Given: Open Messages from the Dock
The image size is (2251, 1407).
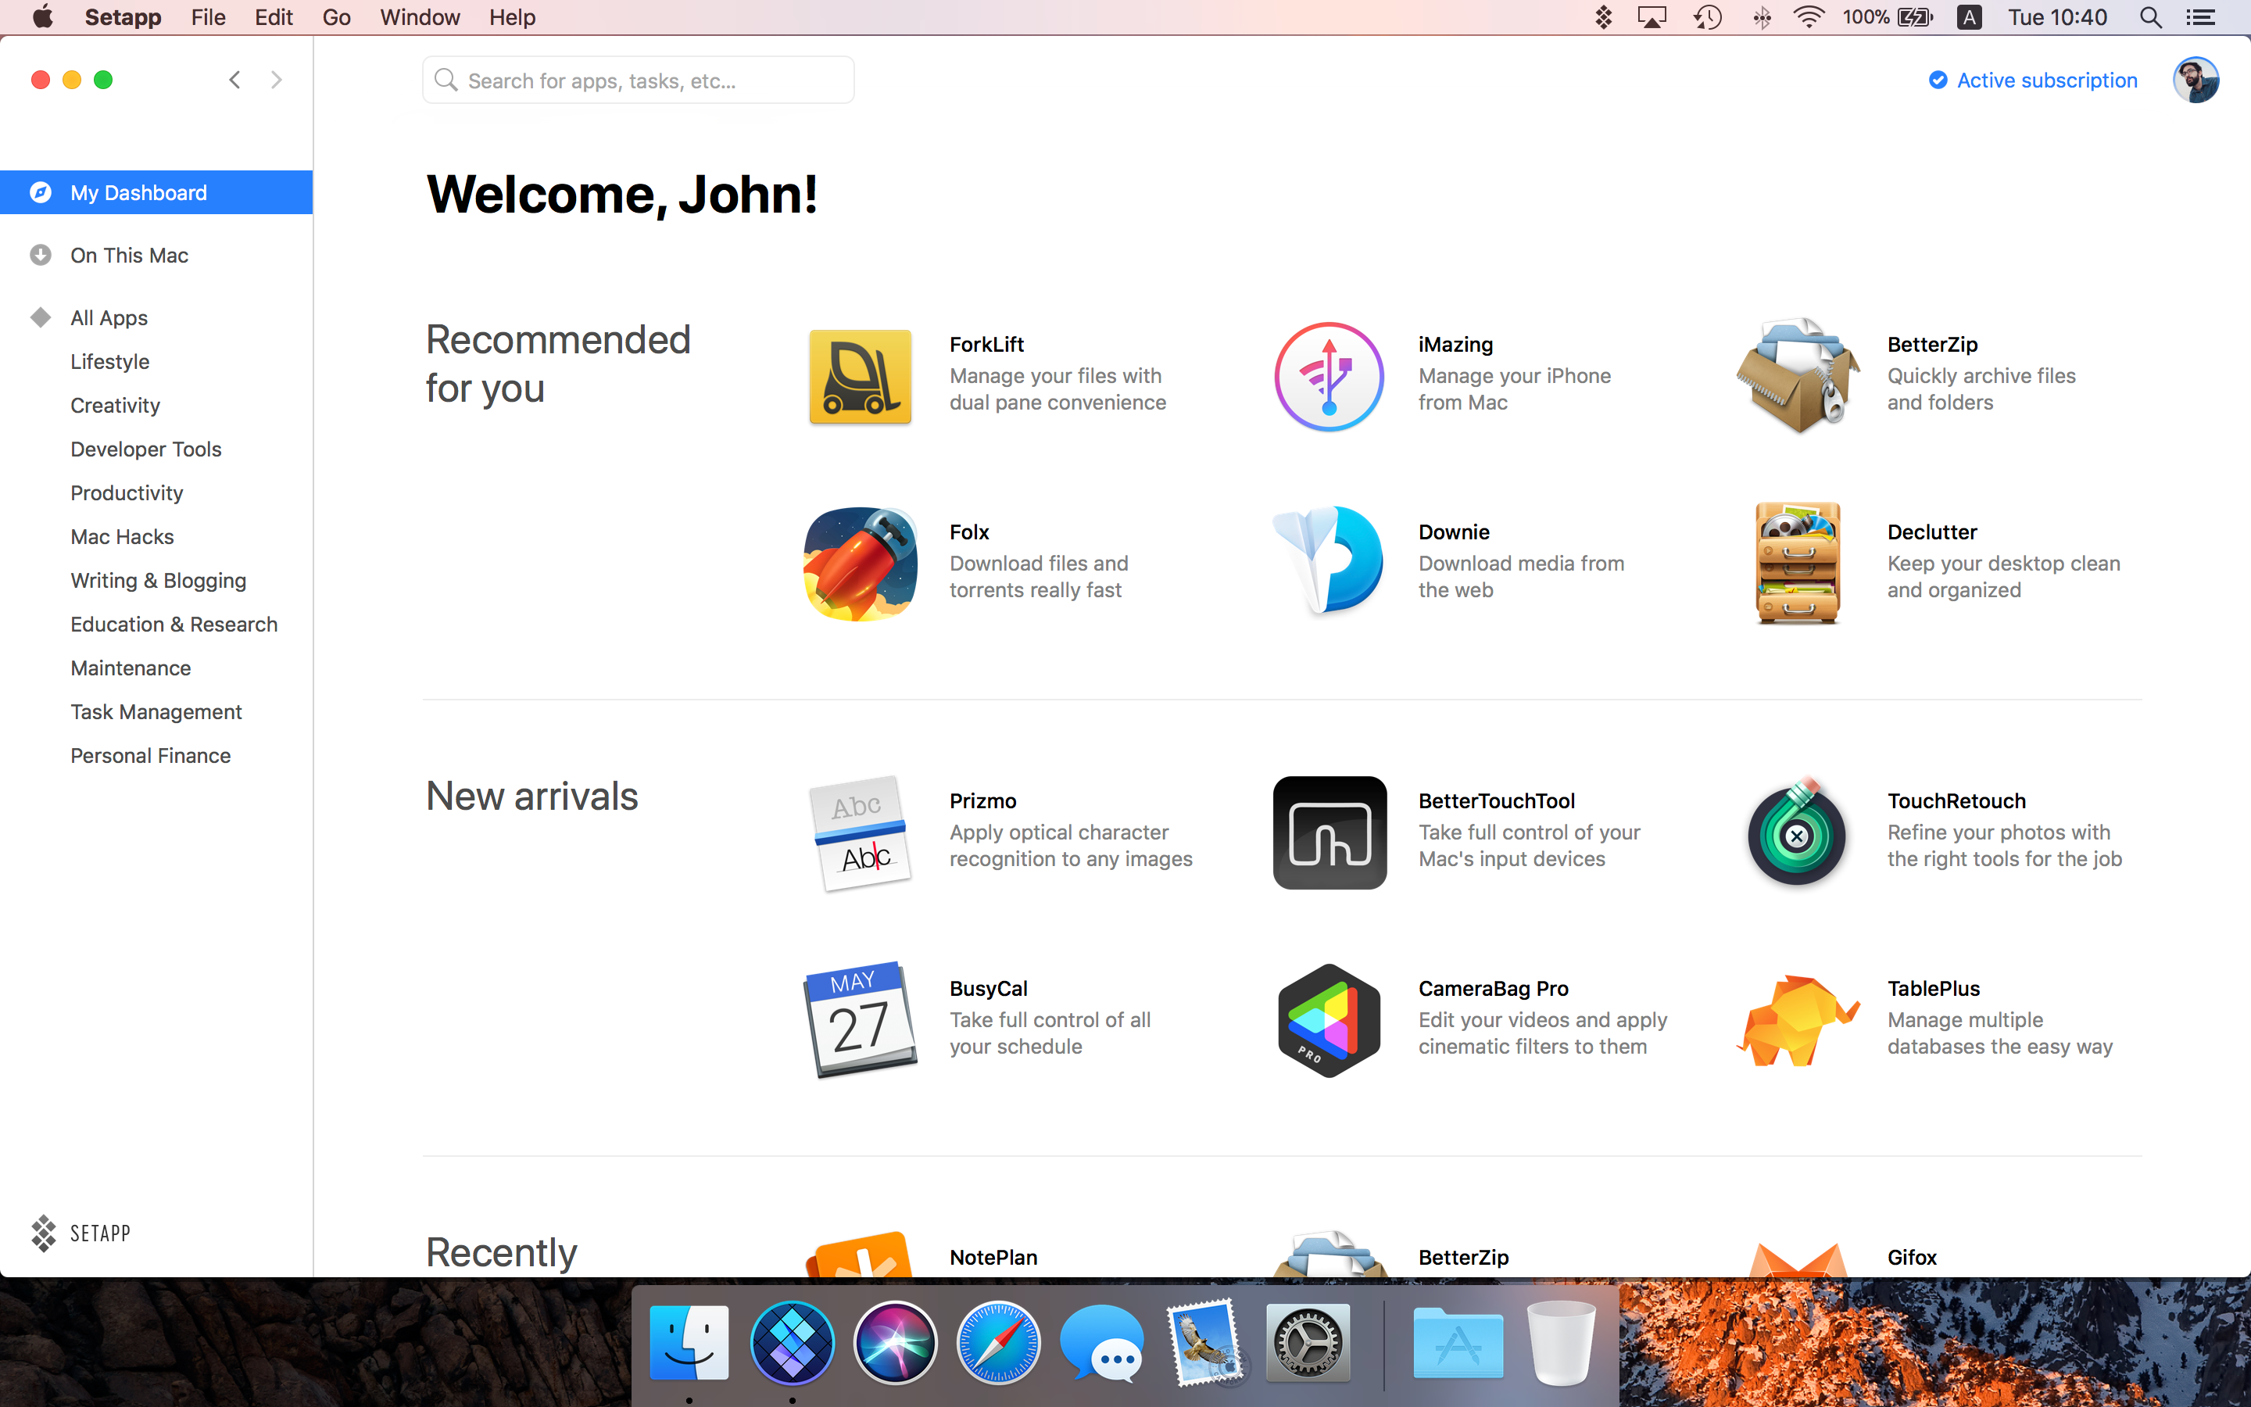Looking at the screenshot, I should coord(1102,1343).
